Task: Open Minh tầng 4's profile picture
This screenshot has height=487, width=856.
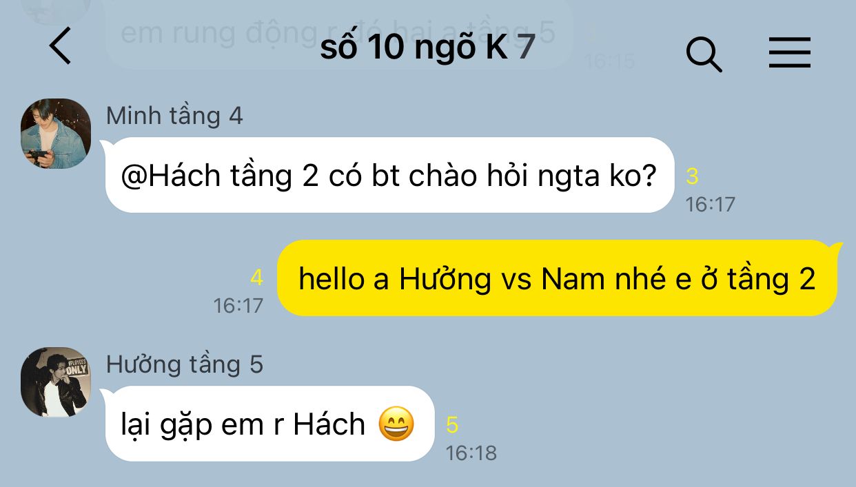Action: pos(56,134)
